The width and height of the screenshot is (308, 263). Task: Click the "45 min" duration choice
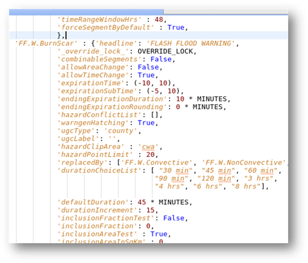click(x=218, y=171)
